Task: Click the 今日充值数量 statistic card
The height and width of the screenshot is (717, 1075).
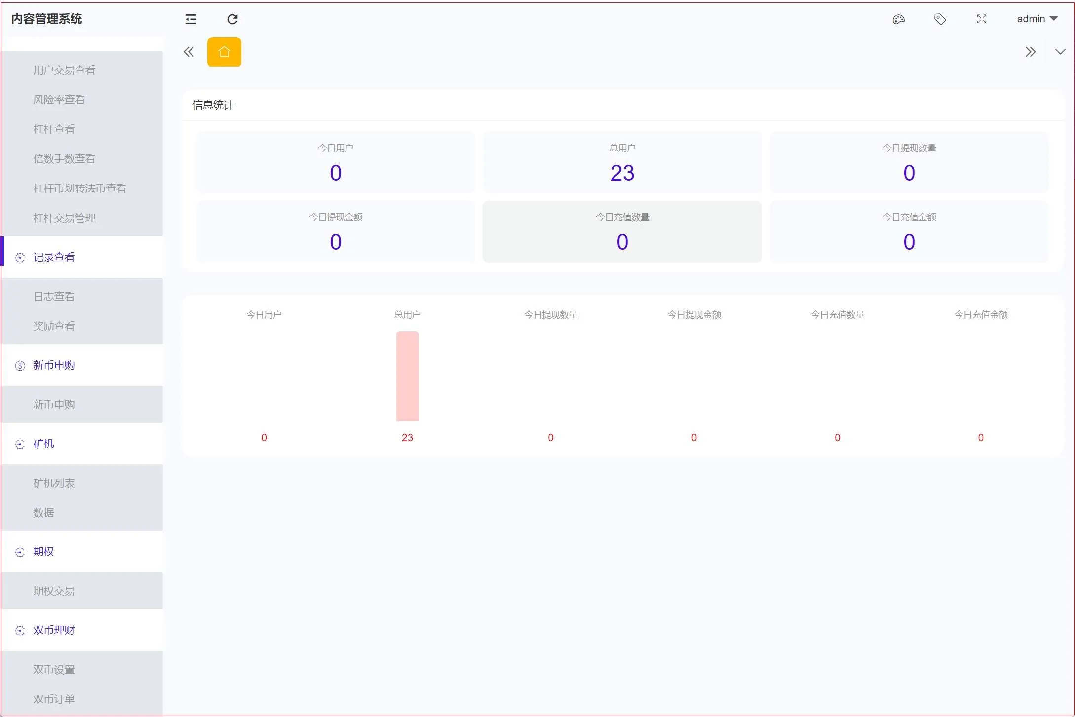Action: [622, 231]
